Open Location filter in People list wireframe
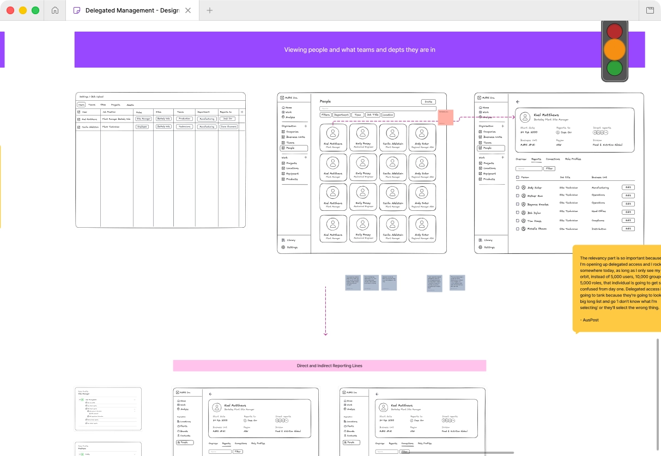661x456 pixels. point(387,115)
